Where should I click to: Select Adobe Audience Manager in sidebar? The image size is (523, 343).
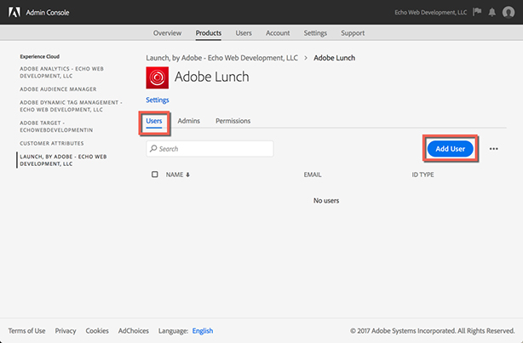coord(58,89)
